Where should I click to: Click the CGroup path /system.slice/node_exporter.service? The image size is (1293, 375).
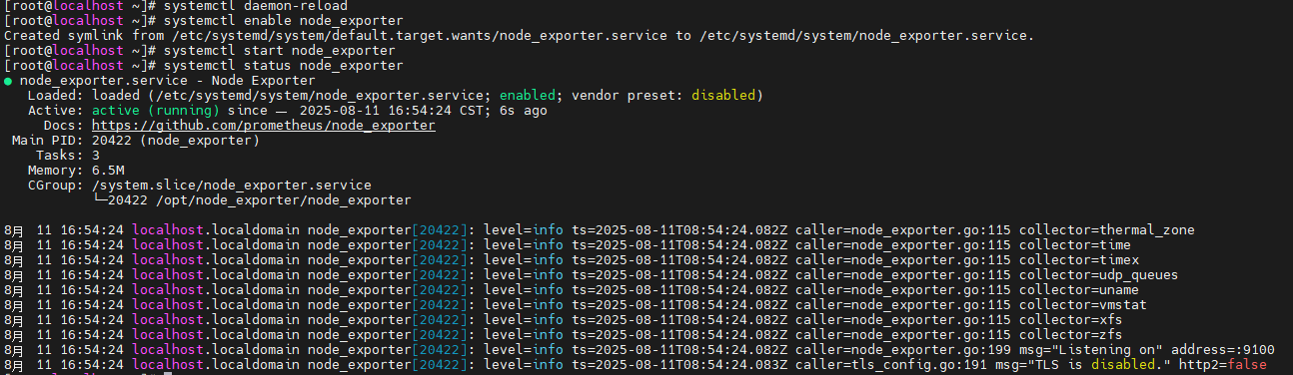point(232,186)
